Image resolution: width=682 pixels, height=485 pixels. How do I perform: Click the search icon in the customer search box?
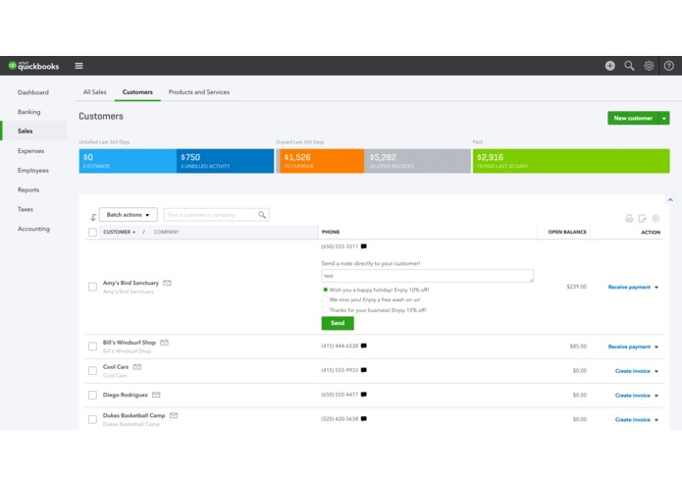[x=262, y=214]
